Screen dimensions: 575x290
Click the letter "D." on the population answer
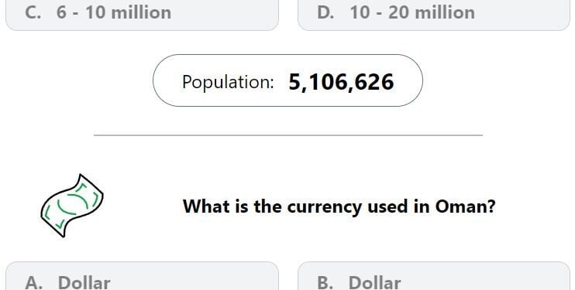pyautogui.click(x=325, y=12)
